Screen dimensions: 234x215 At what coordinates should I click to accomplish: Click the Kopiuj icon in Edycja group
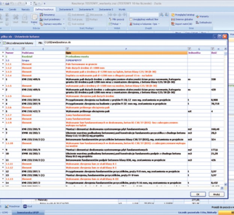click(34, 18)
